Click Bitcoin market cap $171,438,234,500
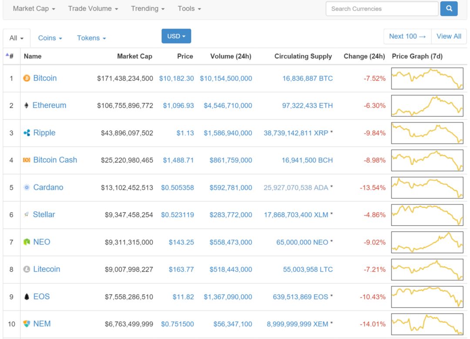Screen dimensions: 470x339 pos(125,79)
